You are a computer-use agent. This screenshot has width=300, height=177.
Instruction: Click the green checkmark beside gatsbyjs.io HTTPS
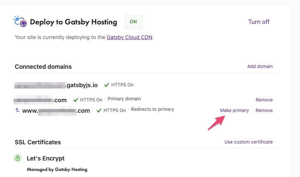pos(107,85)
